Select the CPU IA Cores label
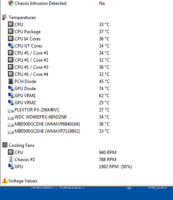Viewport: 173px width, 200px height. 28,39
